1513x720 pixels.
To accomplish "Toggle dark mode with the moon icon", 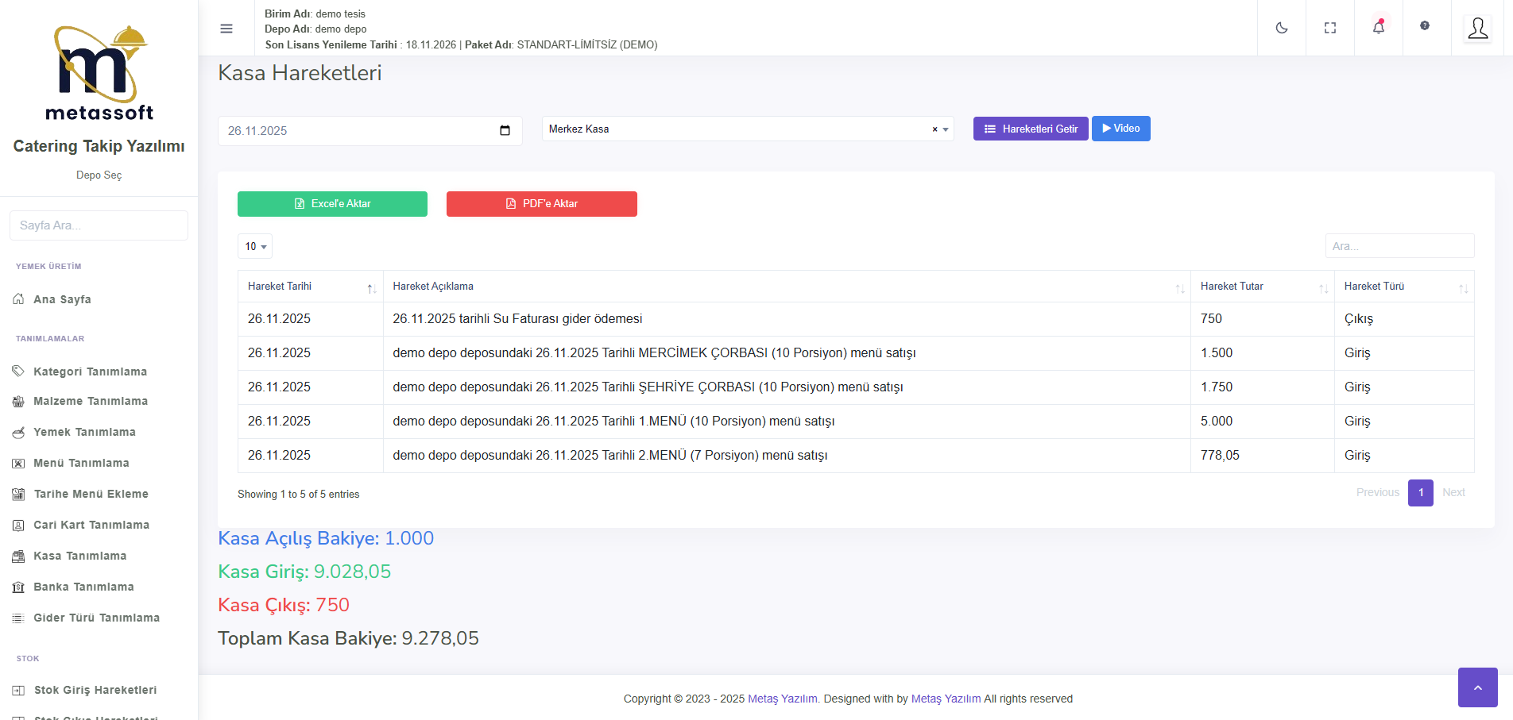I will [1282, 28].
